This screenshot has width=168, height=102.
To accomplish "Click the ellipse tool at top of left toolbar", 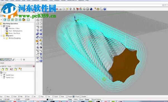I will 37,20.
